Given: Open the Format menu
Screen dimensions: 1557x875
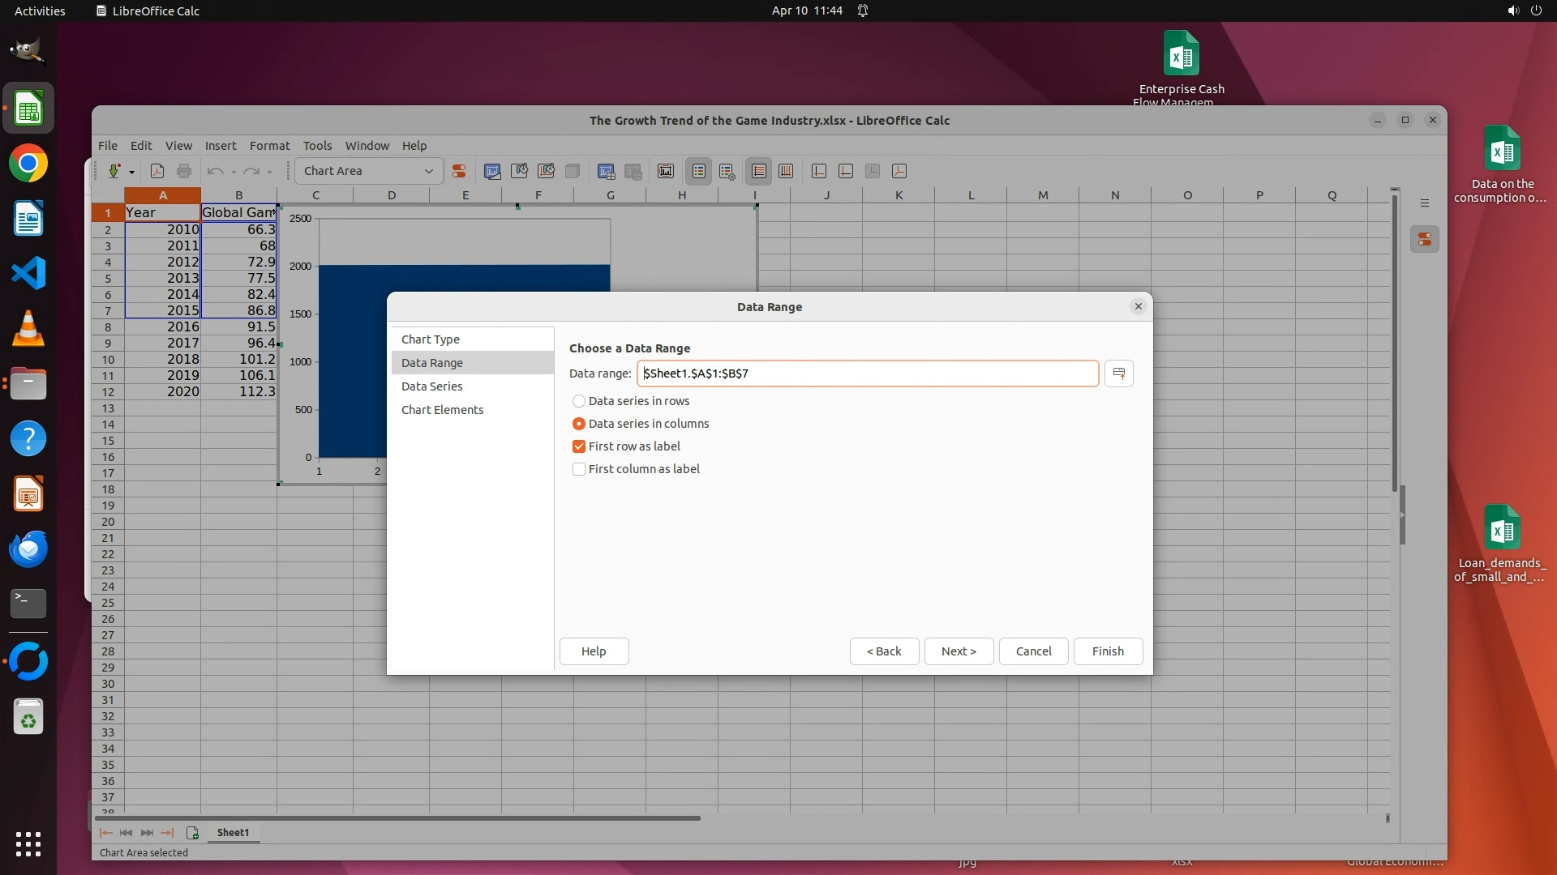Looking at the screenshot, I should click(269, 146).
